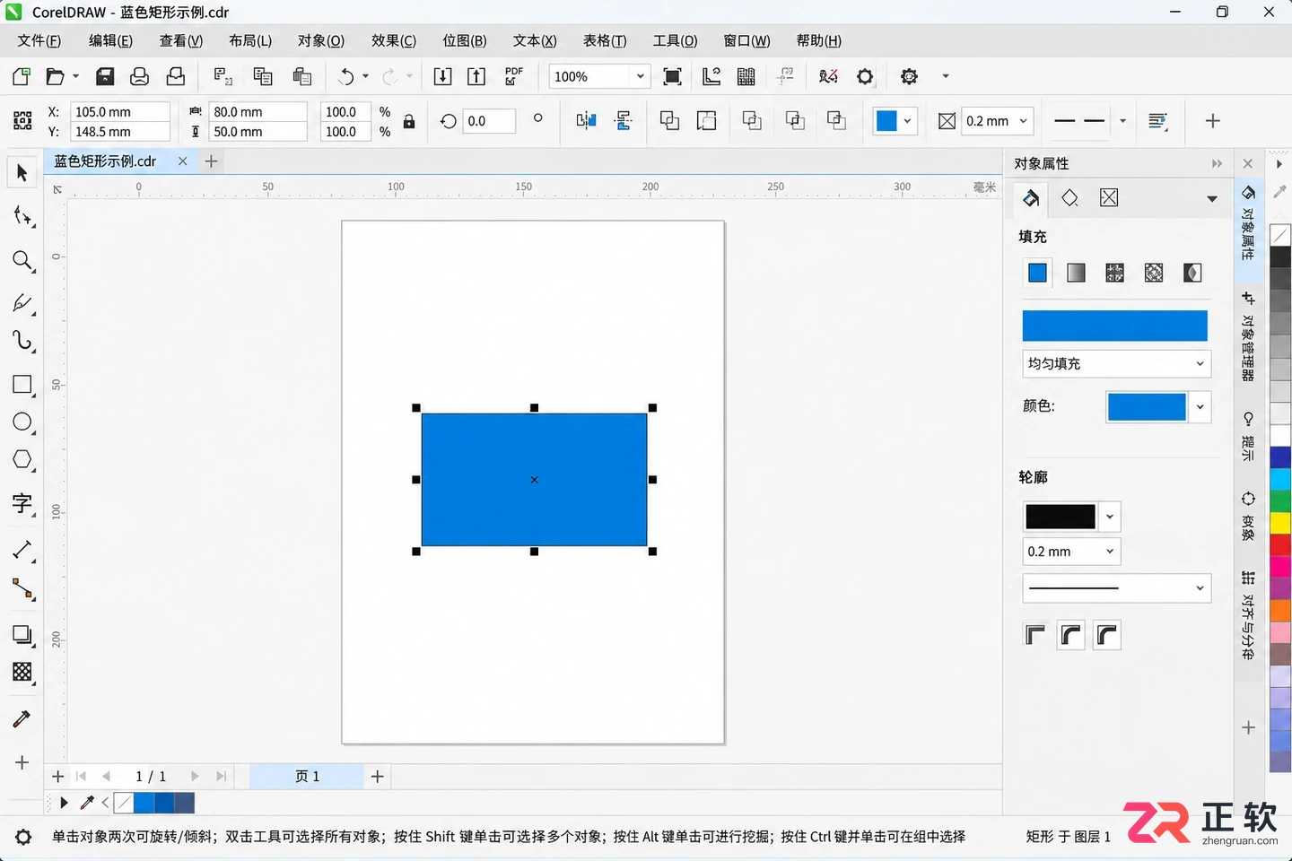The height and width of the screenshot is (861, 1292).
Task: Expand the object properties panel options arrow
Action: [x=1212, y=199]
